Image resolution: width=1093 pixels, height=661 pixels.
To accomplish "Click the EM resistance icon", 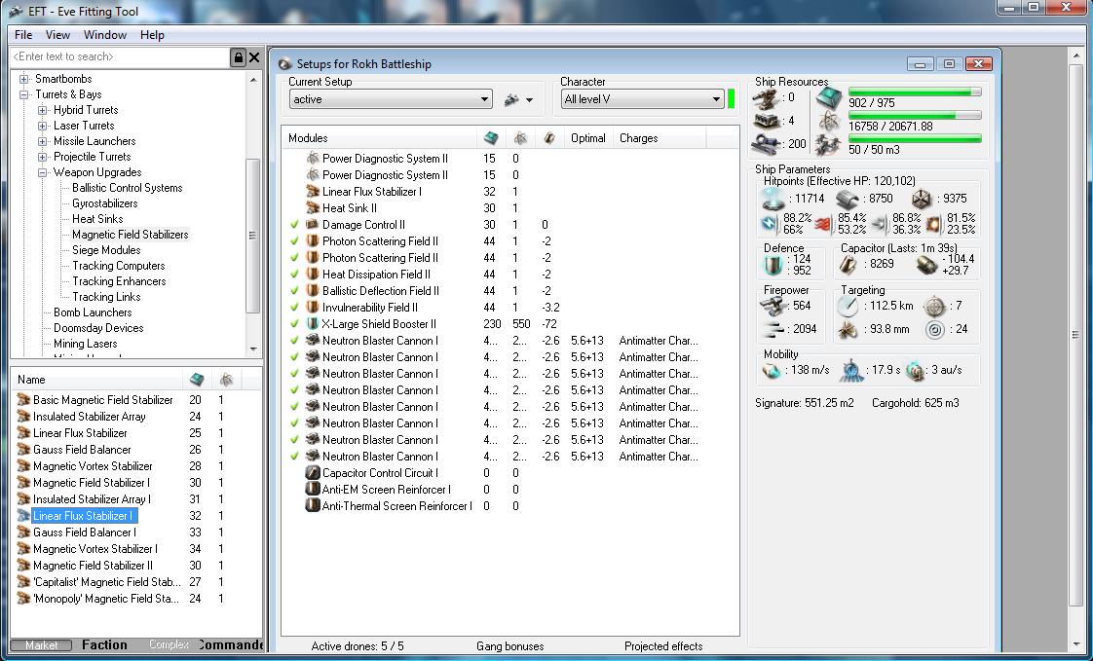I will tap(769, 224).
